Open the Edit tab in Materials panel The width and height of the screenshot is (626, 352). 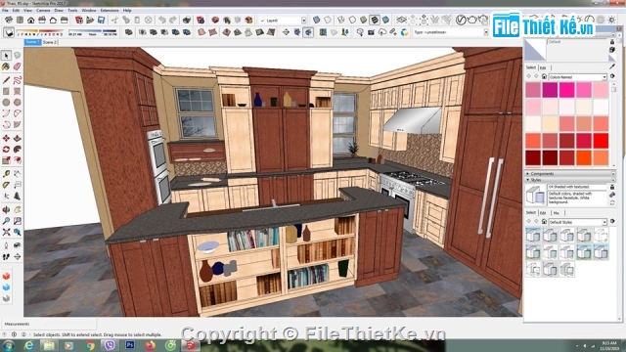tap(543, 67)
